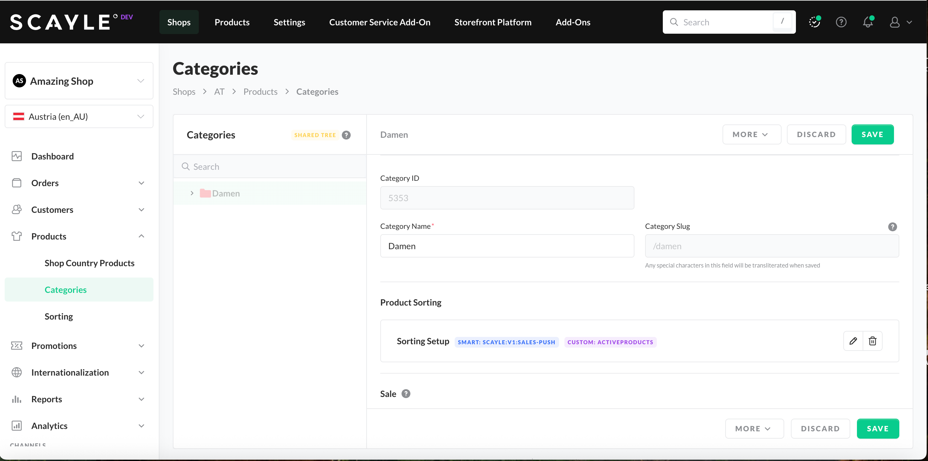Viewport: 928px width, 461px height.
Task: Open the notifications bell icon
Action: pos(868,22)
